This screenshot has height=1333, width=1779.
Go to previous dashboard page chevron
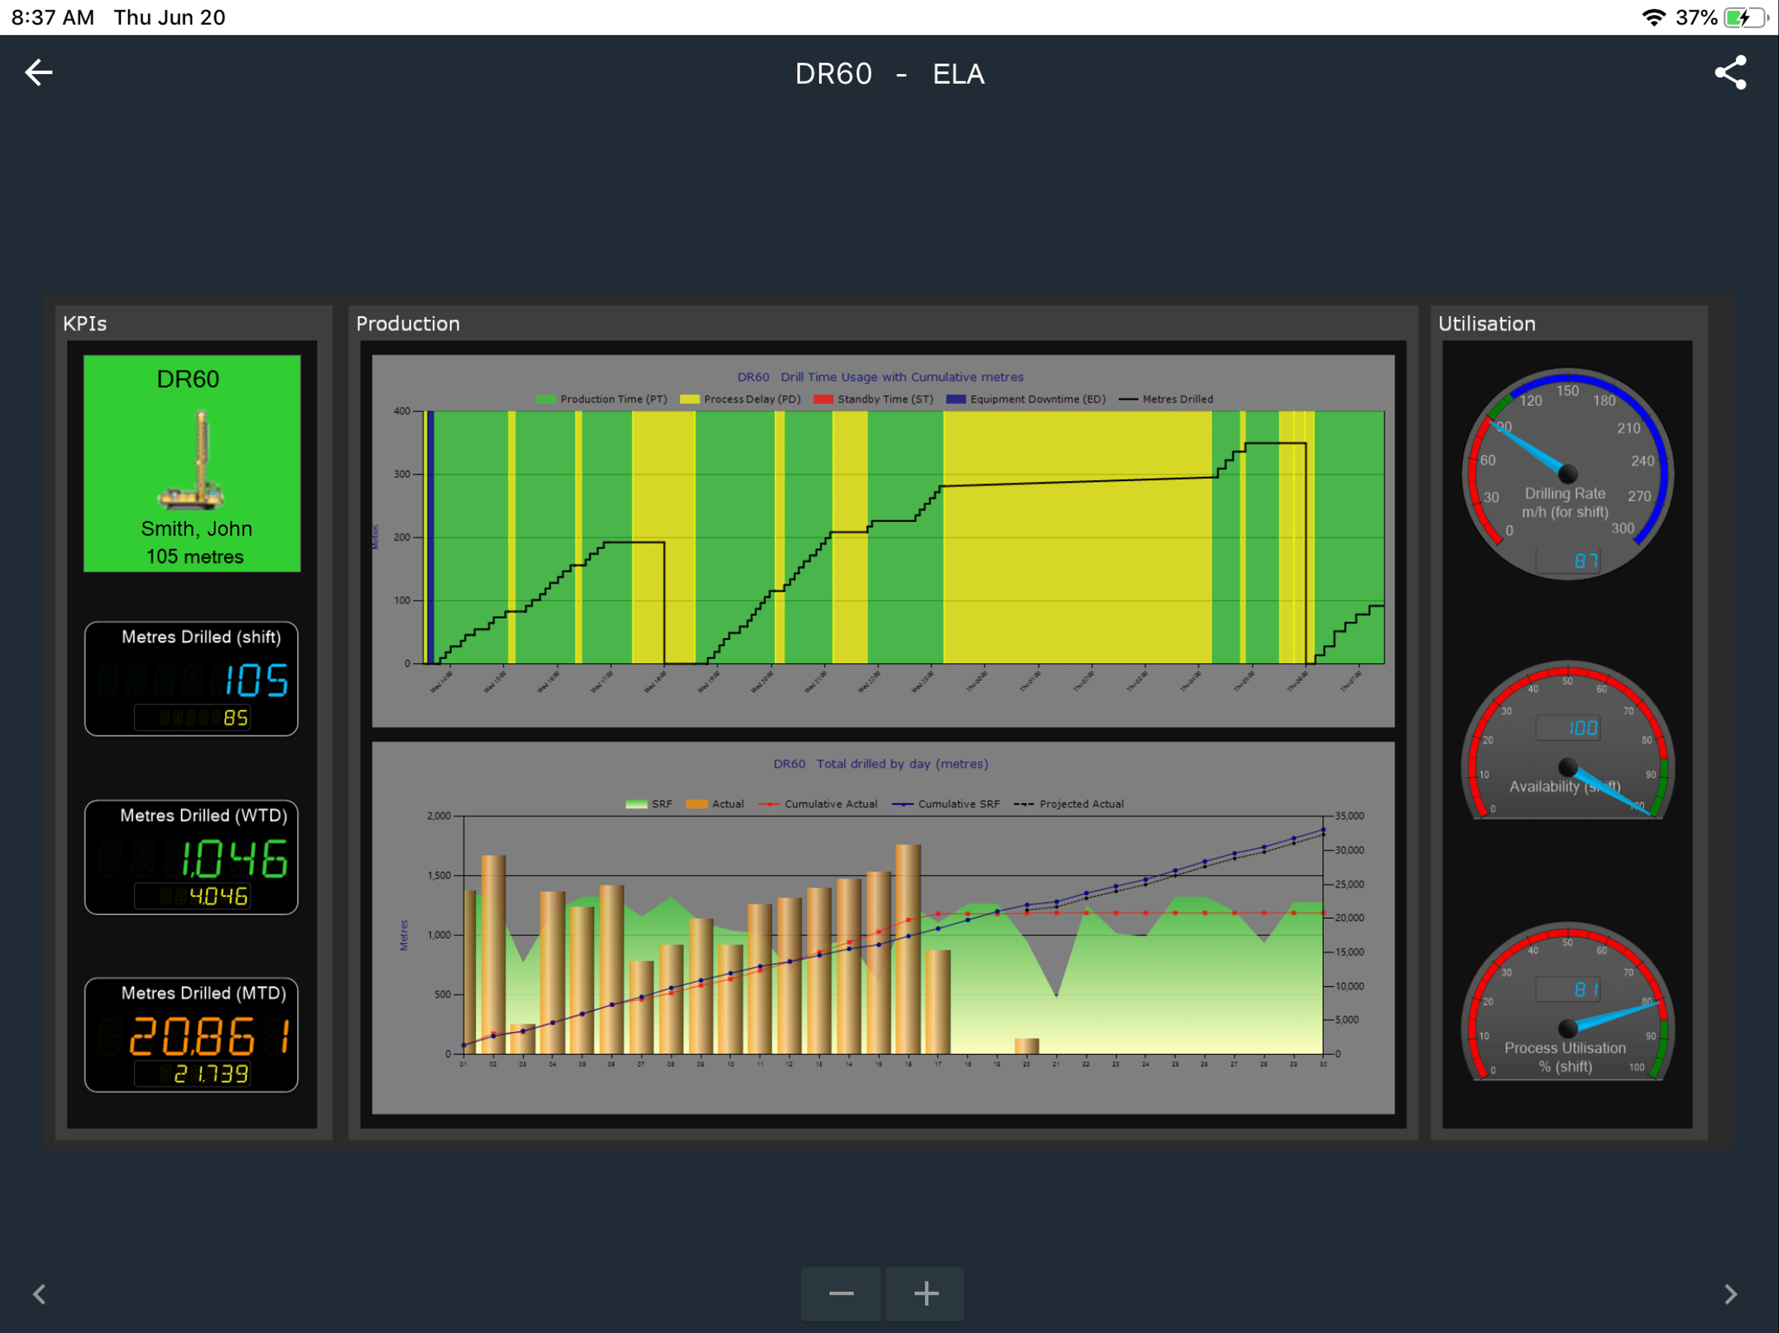tap(38, 1295)
